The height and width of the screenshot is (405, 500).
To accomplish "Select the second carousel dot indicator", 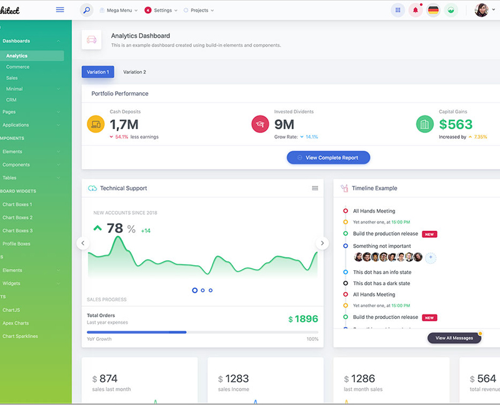I will click(x=203, y=290).
